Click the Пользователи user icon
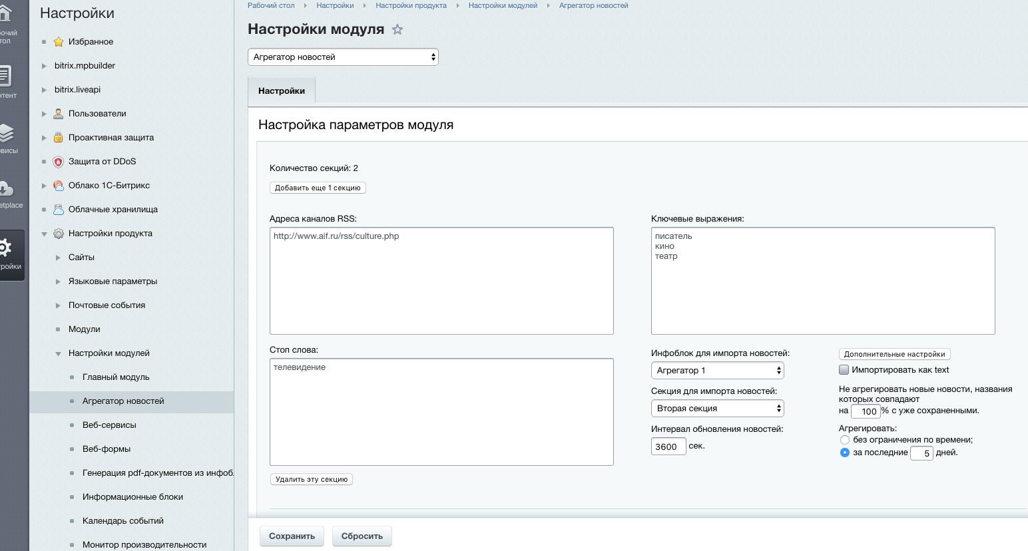This screenshot has width=1028, height=551. [x=59, y=114]
